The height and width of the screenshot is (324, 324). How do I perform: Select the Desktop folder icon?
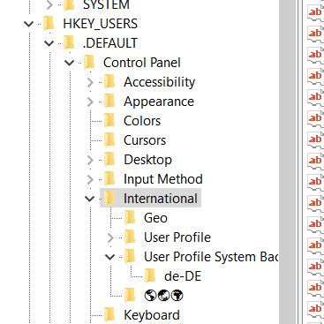coord(109,160)
